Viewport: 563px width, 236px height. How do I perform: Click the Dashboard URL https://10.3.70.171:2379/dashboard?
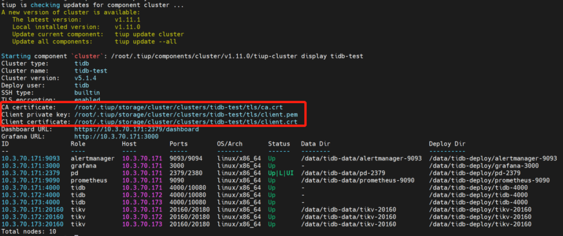pyautogui.click(x=137, y=129)
